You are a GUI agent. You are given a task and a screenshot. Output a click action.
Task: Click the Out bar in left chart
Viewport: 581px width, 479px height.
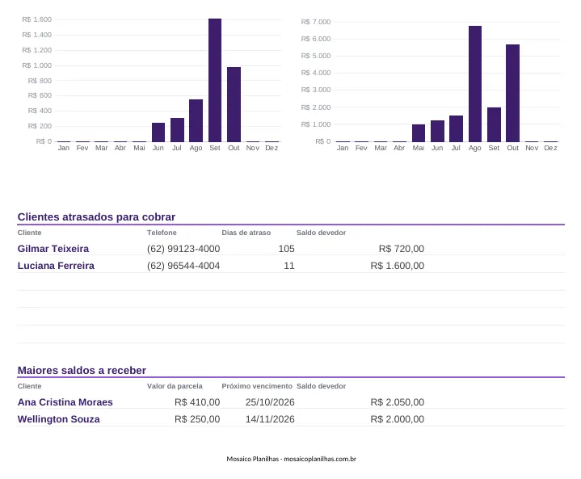coord(234,104)
